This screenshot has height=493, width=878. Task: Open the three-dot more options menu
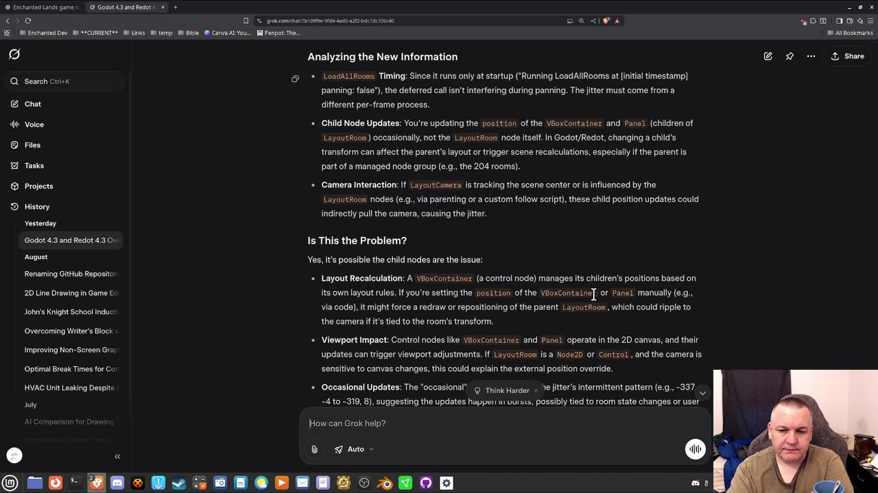point(811,56)
